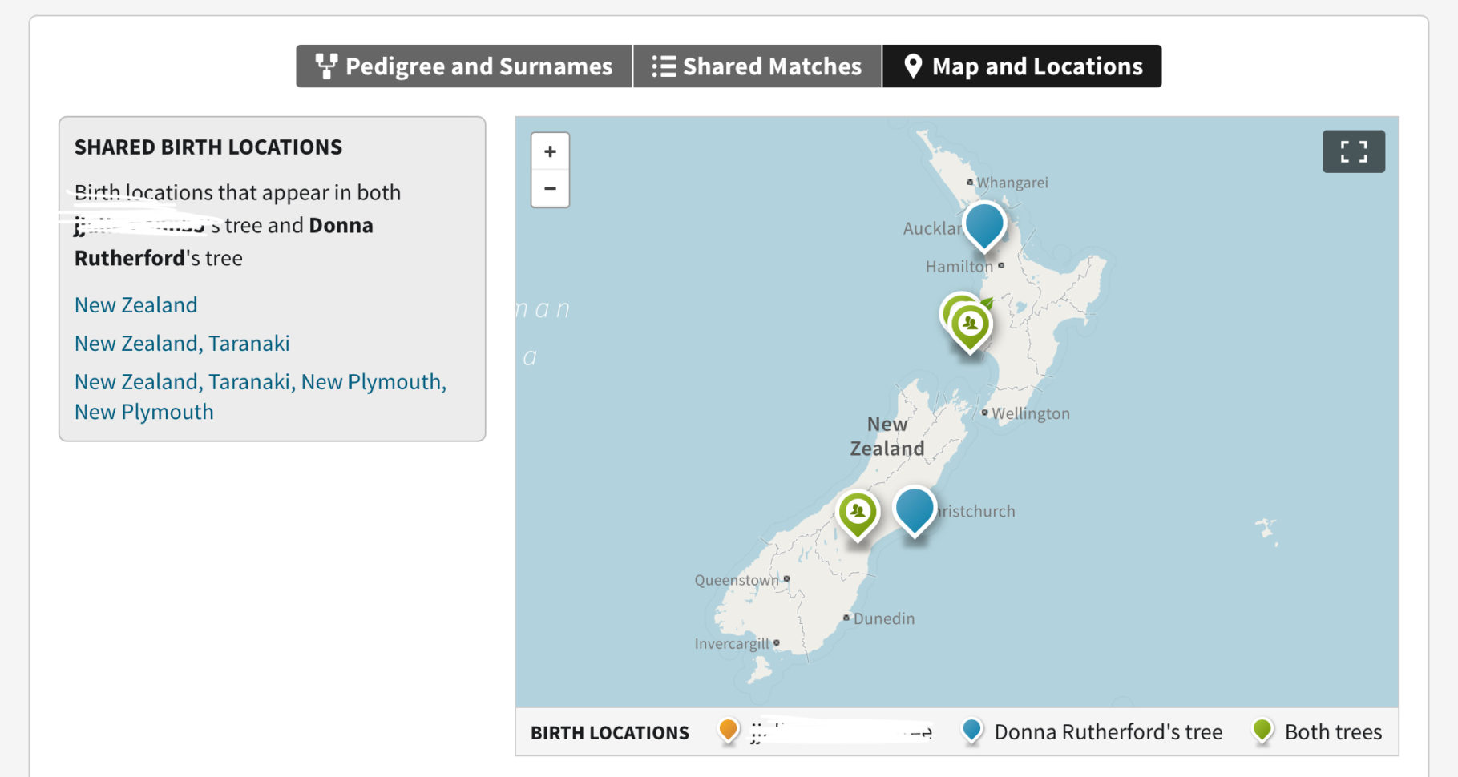Switch to the Shared Matches tab

pyautogui.click(x=757, y=66)
